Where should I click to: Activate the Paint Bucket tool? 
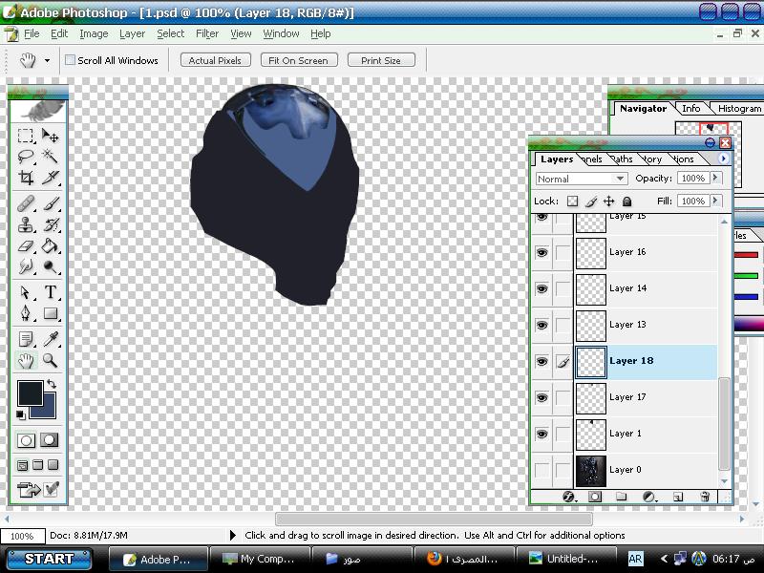pos(51,247)
